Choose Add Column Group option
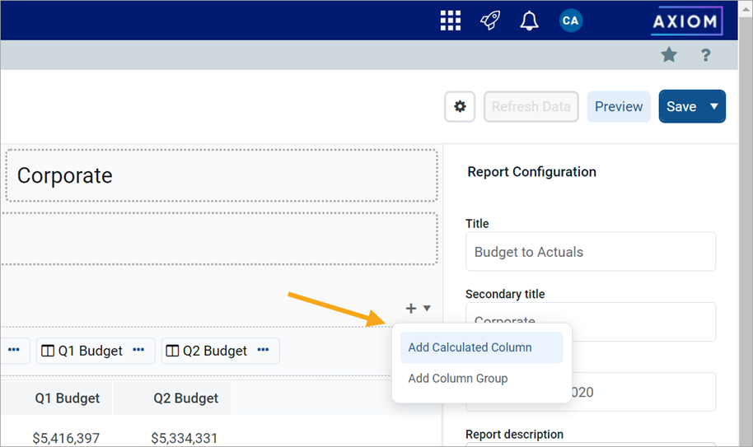This screenshot has width=753, height=447. [x=458, y=379]
